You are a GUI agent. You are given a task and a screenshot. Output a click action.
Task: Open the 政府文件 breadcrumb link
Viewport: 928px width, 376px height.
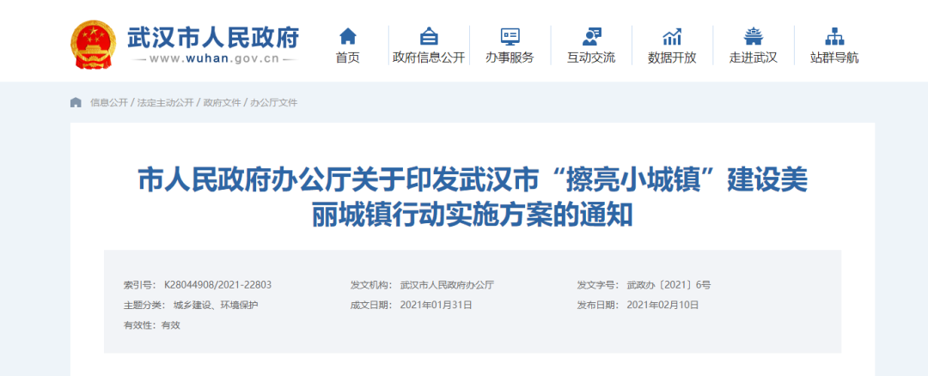[x=221, y=103]
